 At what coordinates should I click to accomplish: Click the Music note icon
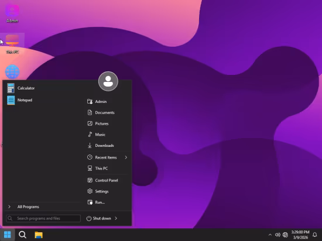point(90,135)
